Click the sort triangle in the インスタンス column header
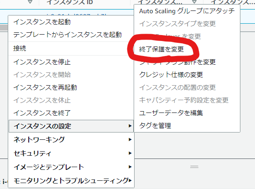255x189 pixels. click(x=194, y=2)
